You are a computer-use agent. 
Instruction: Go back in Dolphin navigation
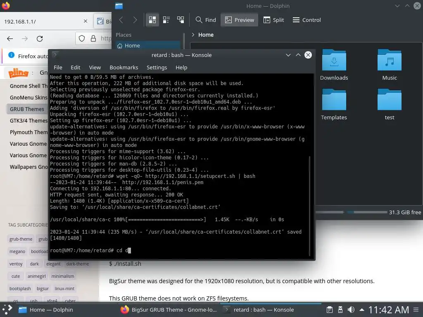[121, 20]
